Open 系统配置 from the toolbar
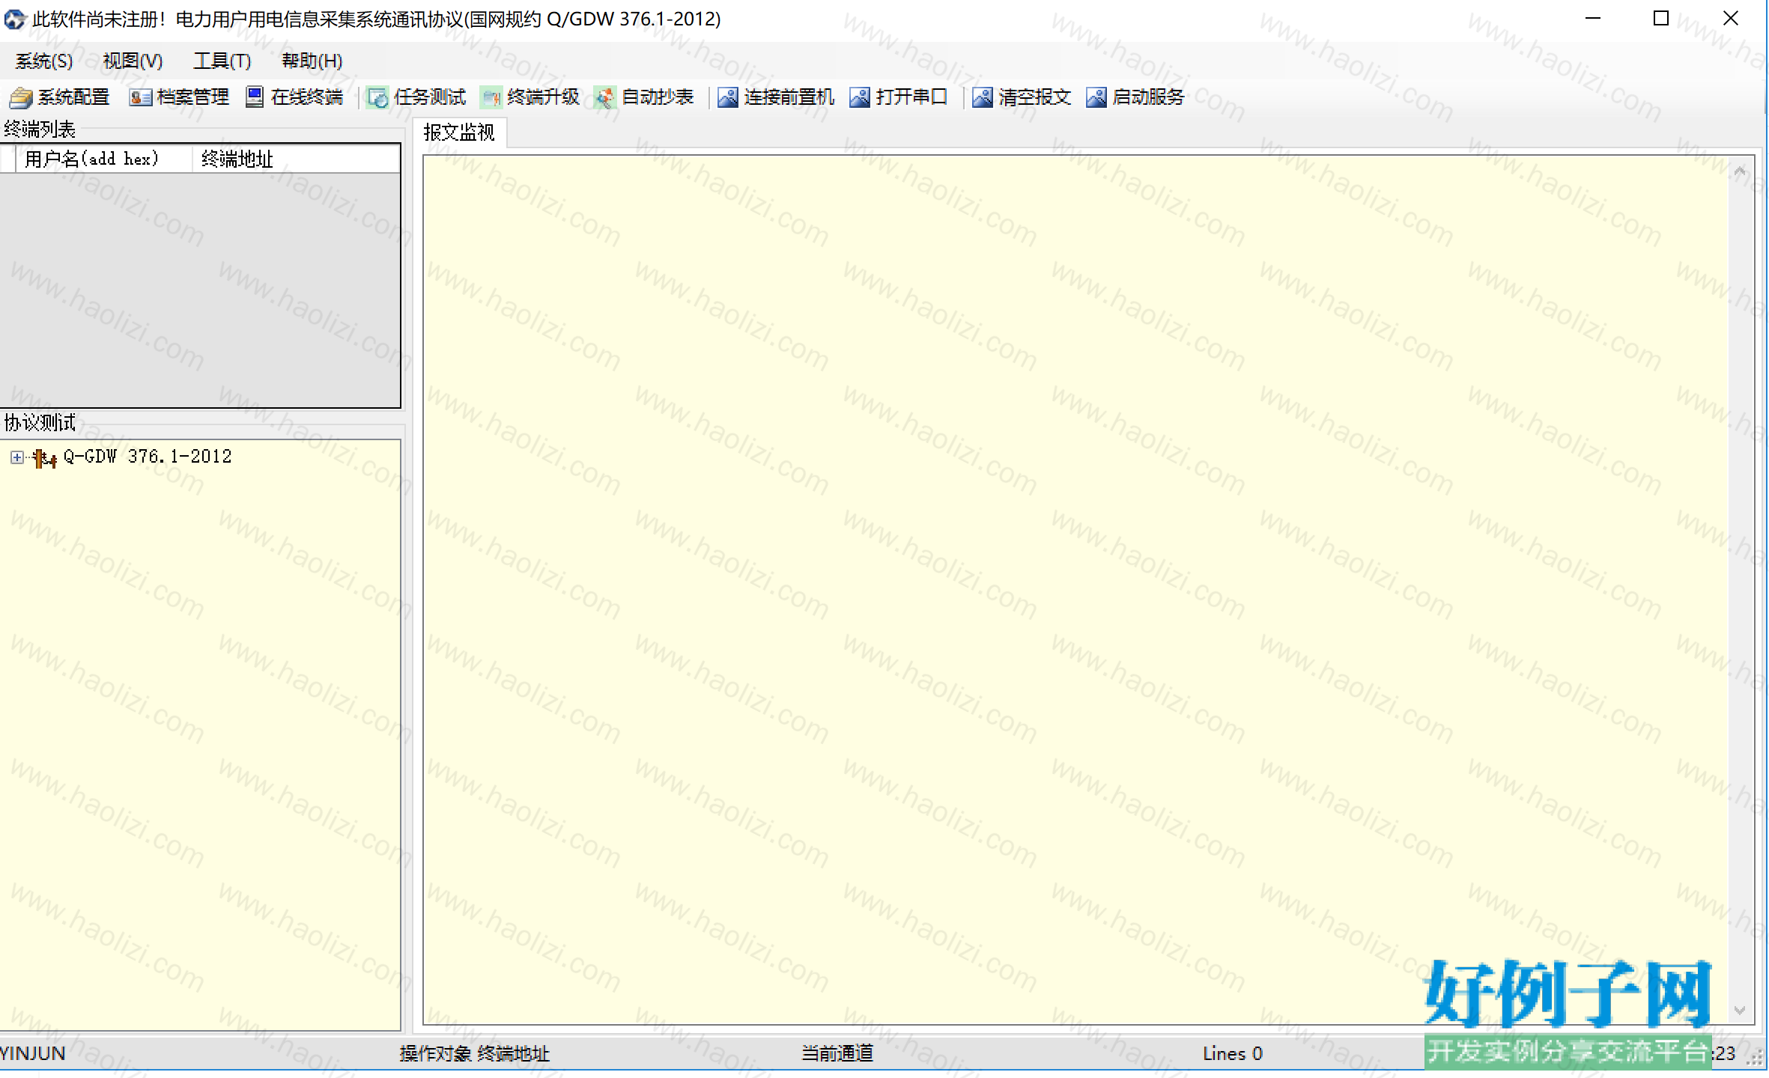 (x=73, y=97)
